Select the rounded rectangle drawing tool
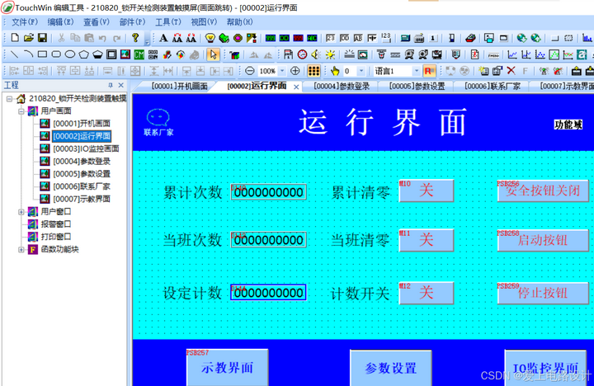Image resolution: width=594 pixels, height=386 pixels. [x=56, y=54]
